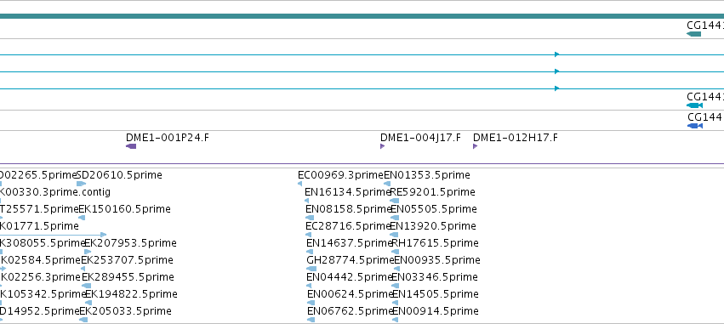This screenshot has width=724, height=324.
Task: Select the DME1-012H17.F purple arrow marker
Action: (x=475, y=146)
